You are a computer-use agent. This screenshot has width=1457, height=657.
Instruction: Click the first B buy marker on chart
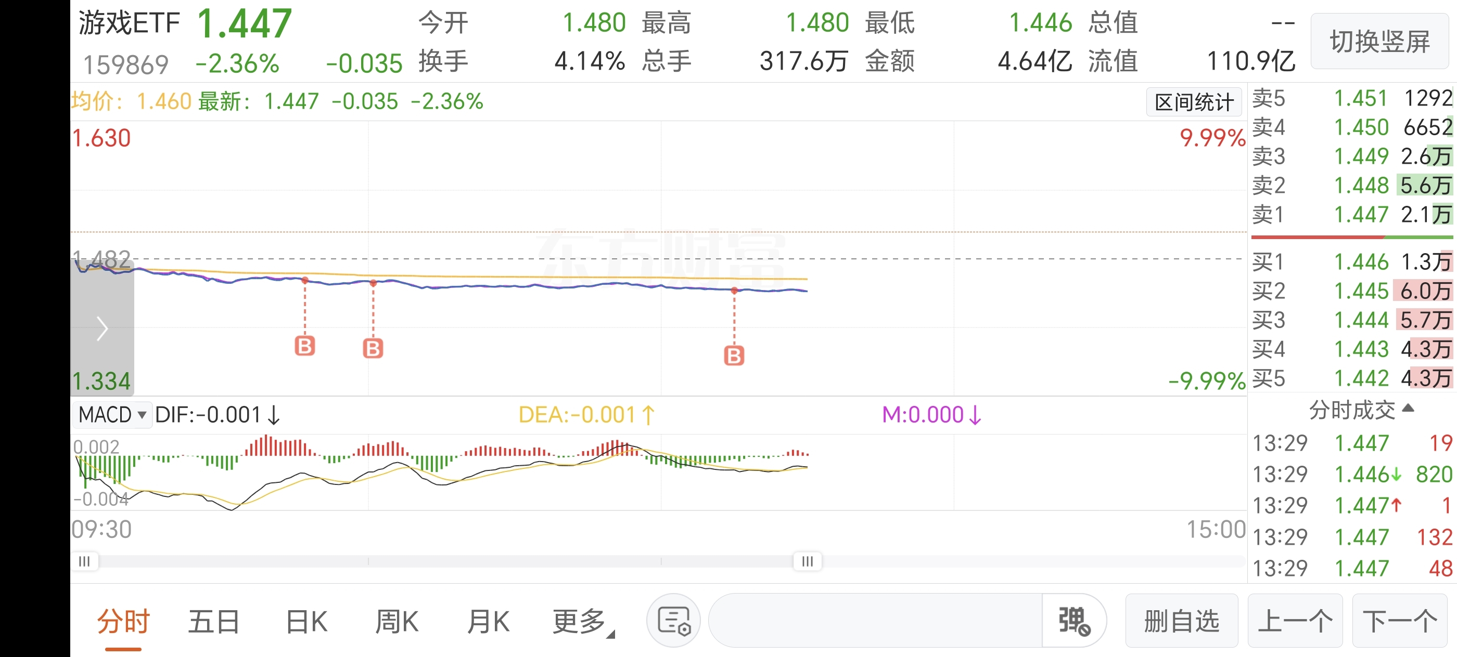tap(305, 346)
